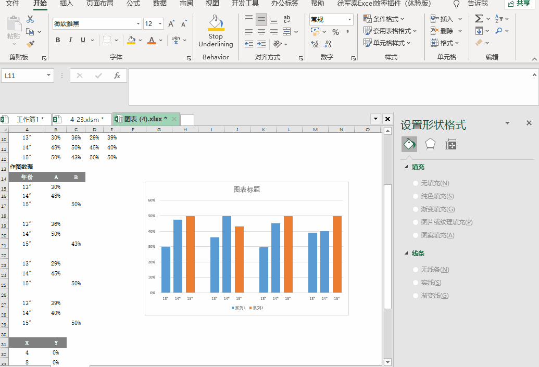Close the 设置形状格式 format pane
Screen dimensions: 539x367
pyautogui.click(x=529, y=123)
